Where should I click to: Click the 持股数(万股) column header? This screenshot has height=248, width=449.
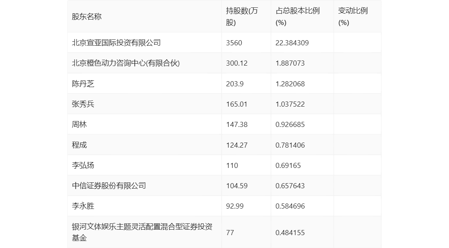click(242, 16)
